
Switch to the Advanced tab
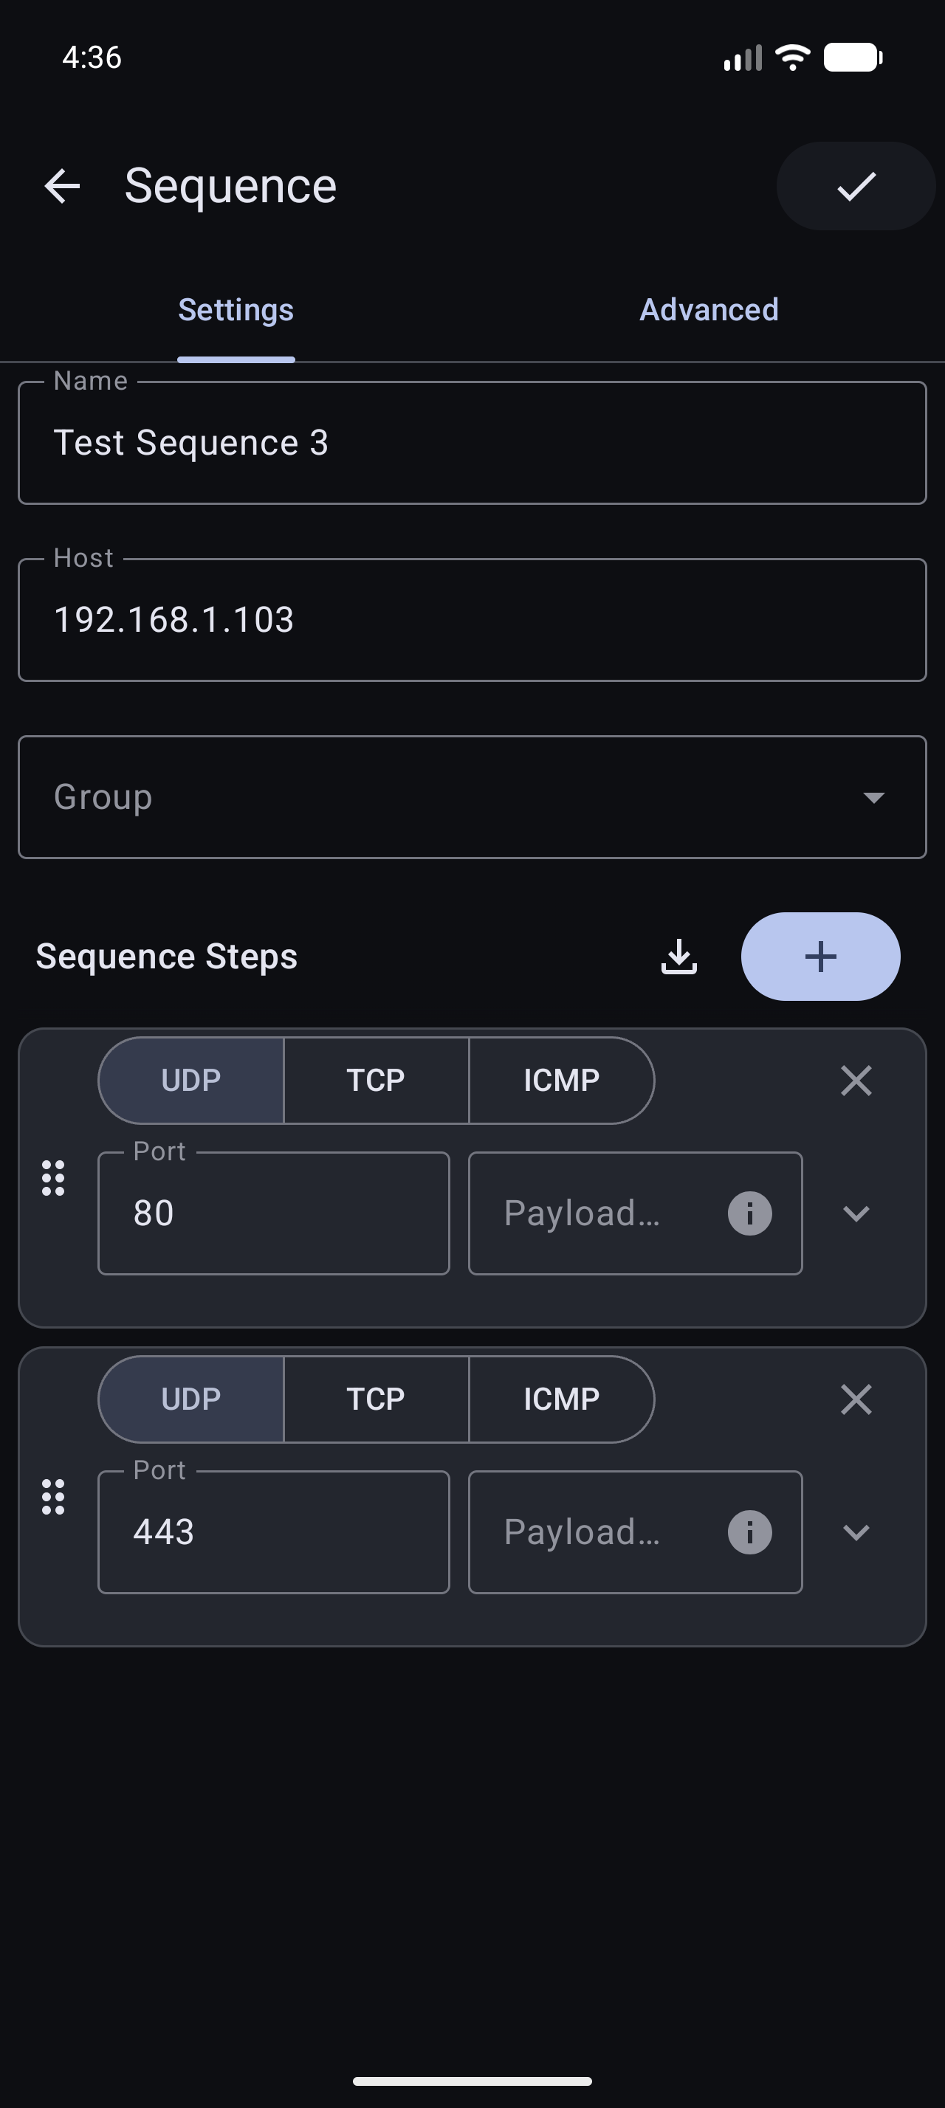(x=709, y=310)
